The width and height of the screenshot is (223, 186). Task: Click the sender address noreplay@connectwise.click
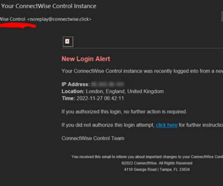(59, 19)
